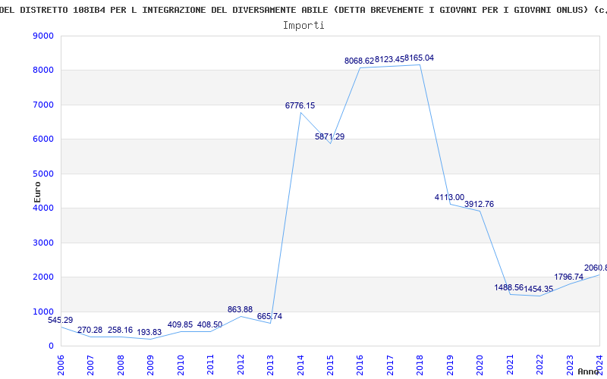Click the 8000 y-axis tick label
The width and height of the screenshot is (607, 379).
point(44,70)
